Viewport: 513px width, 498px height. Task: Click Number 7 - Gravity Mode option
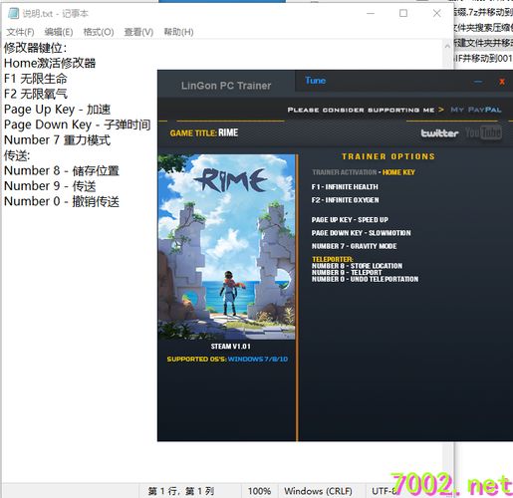pyautogui.click(x=354, y=246)
